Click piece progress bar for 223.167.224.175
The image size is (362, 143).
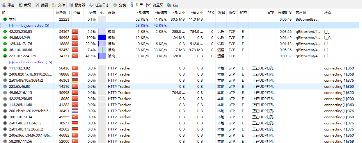click(x=102, y=56)
